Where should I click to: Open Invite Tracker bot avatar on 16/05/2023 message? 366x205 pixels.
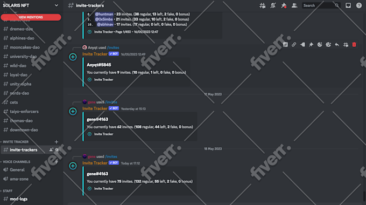click(x=73, y=57)
